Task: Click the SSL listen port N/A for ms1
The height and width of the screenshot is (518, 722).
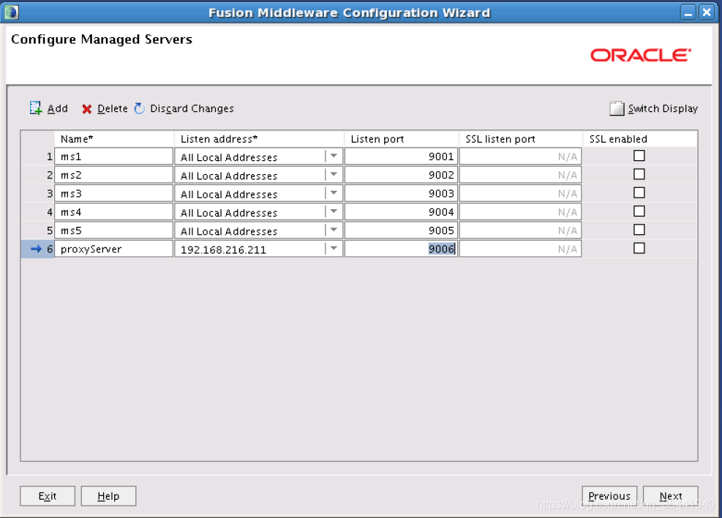Action: pyautogui.click(x=520, y=157)
